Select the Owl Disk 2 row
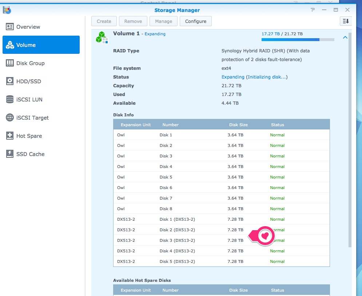362x296 pixels. tap(222, 145)
